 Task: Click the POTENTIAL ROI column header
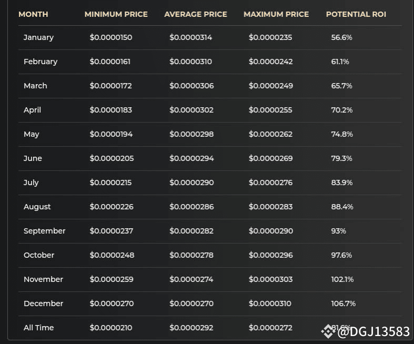(356, 14)
